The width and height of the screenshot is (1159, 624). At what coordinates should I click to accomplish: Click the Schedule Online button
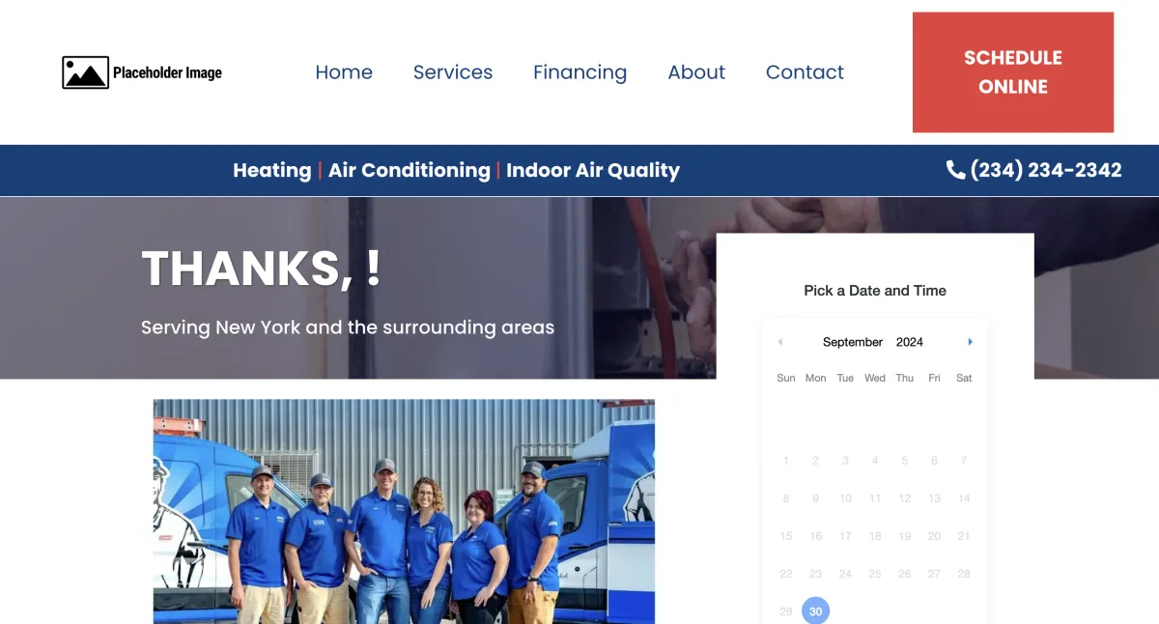1013,72
